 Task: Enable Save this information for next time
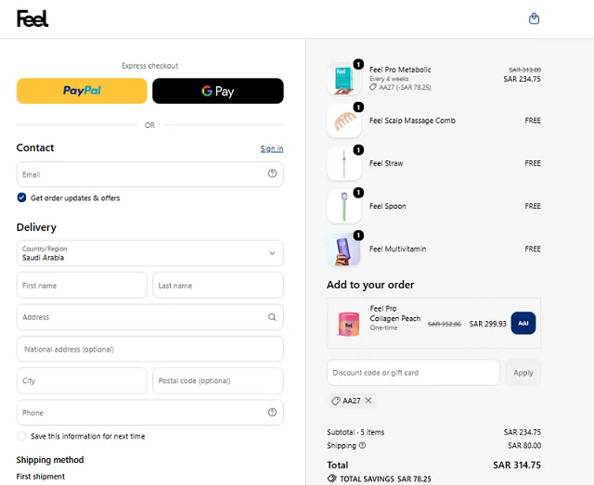point(21,436)
